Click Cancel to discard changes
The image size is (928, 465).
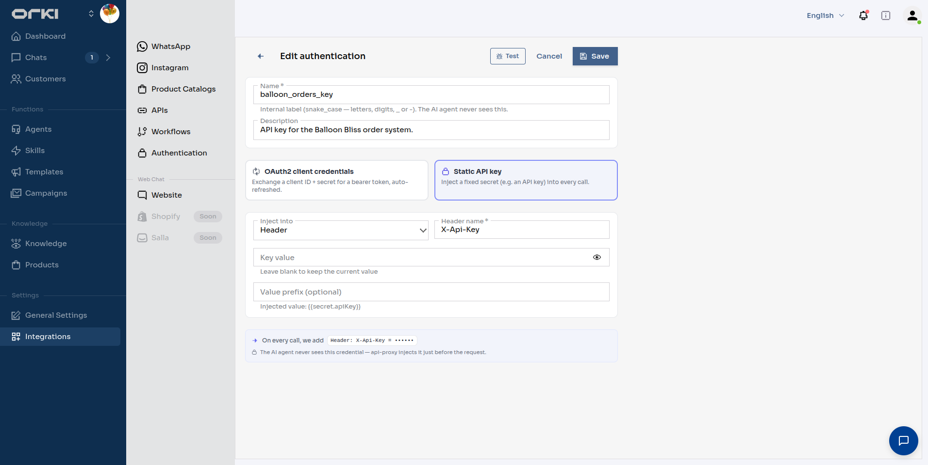pyautogui.click(x=549, y=56)
